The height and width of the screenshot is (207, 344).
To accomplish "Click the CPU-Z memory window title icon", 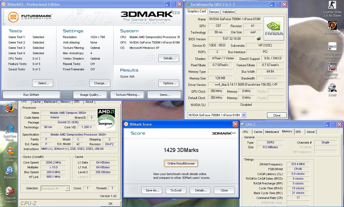I will pyautogui.click(x=242, y=125).
